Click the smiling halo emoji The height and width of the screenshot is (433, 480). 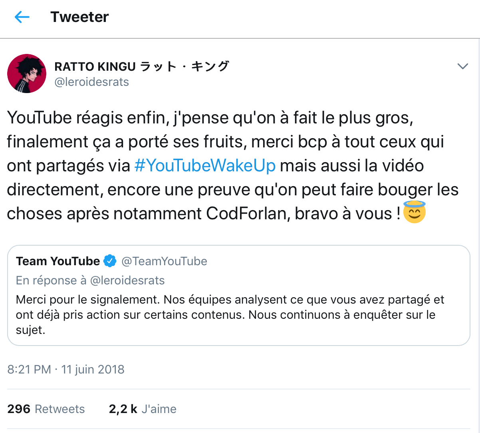415,213
